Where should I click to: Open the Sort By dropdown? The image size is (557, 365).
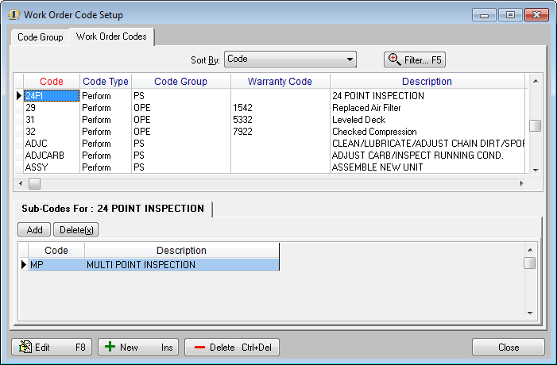click(x=290, y=60)
